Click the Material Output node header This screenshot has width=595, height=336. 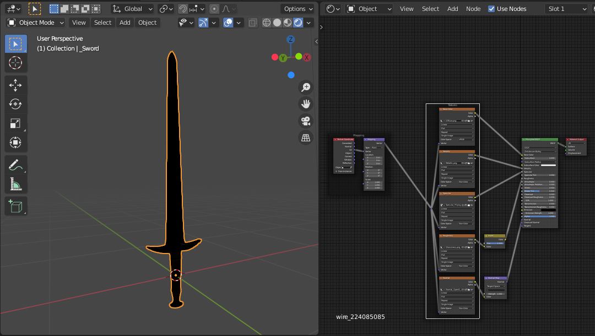coord(576,139)
